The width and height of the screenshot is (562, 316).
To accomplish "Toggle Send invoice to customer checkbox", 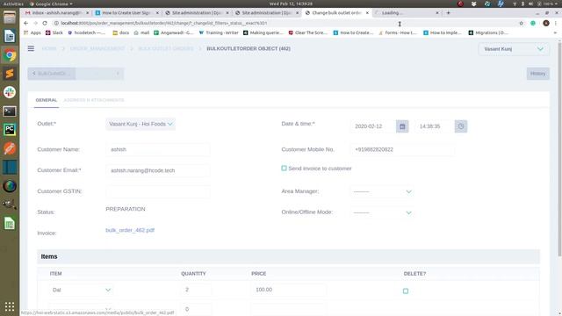I will pos(284,168).
